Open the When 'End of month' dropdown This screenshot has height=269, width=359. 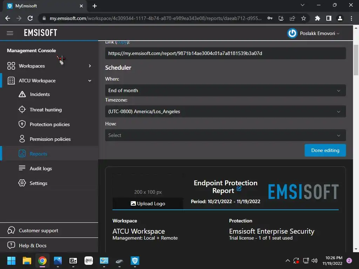tap(225, 90)
